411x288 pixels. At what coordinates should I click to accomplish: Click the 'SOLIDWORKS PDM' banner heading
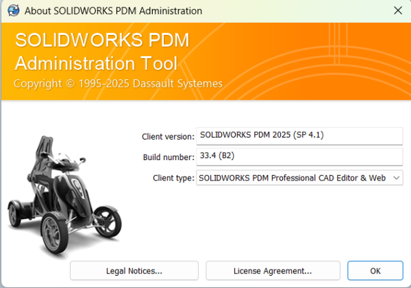pos(102,40)
